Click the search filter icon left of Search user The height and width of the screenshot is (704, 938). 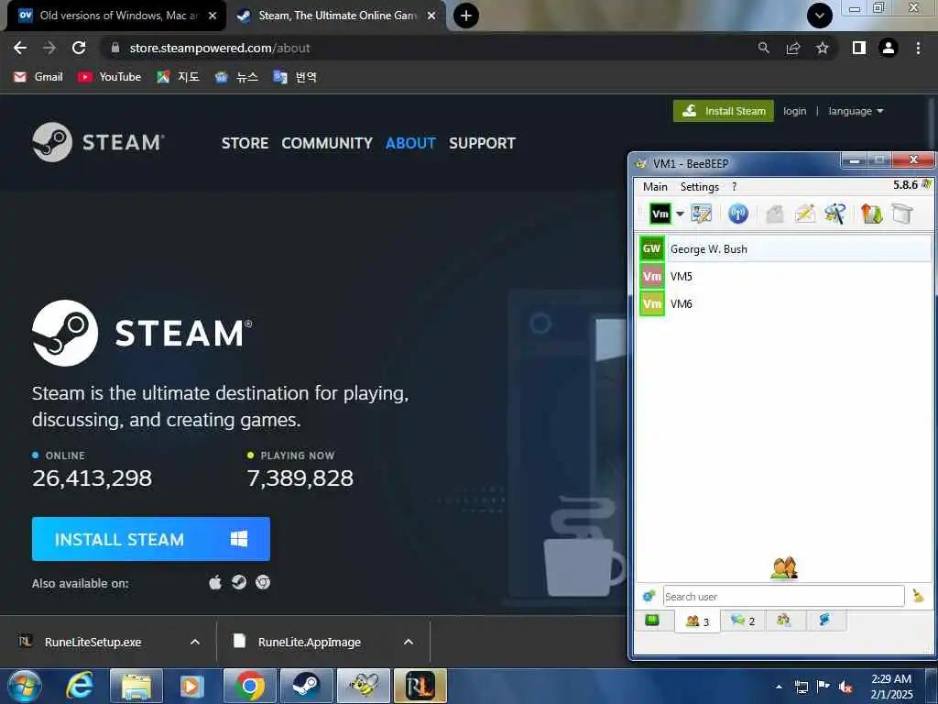649,596
